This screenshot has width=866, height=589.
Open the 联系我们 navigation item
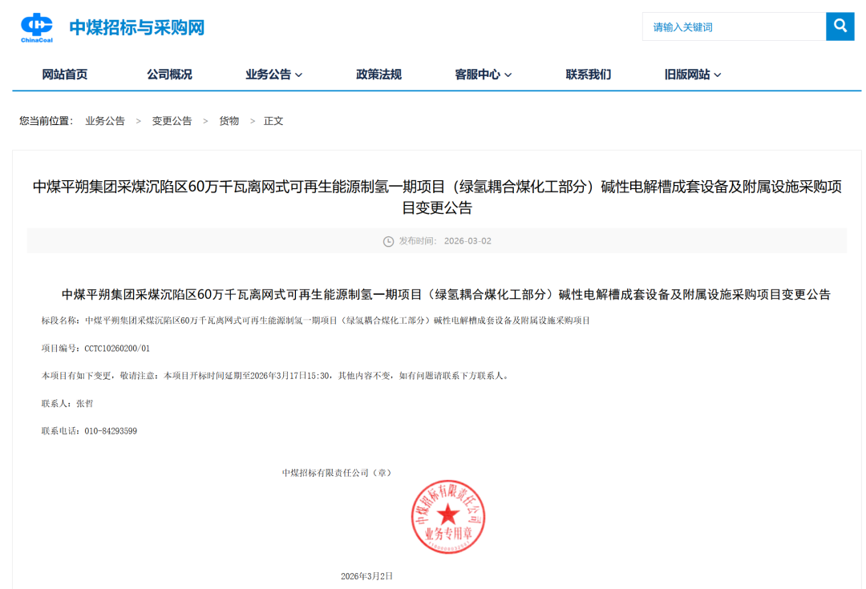click(587, 74)
